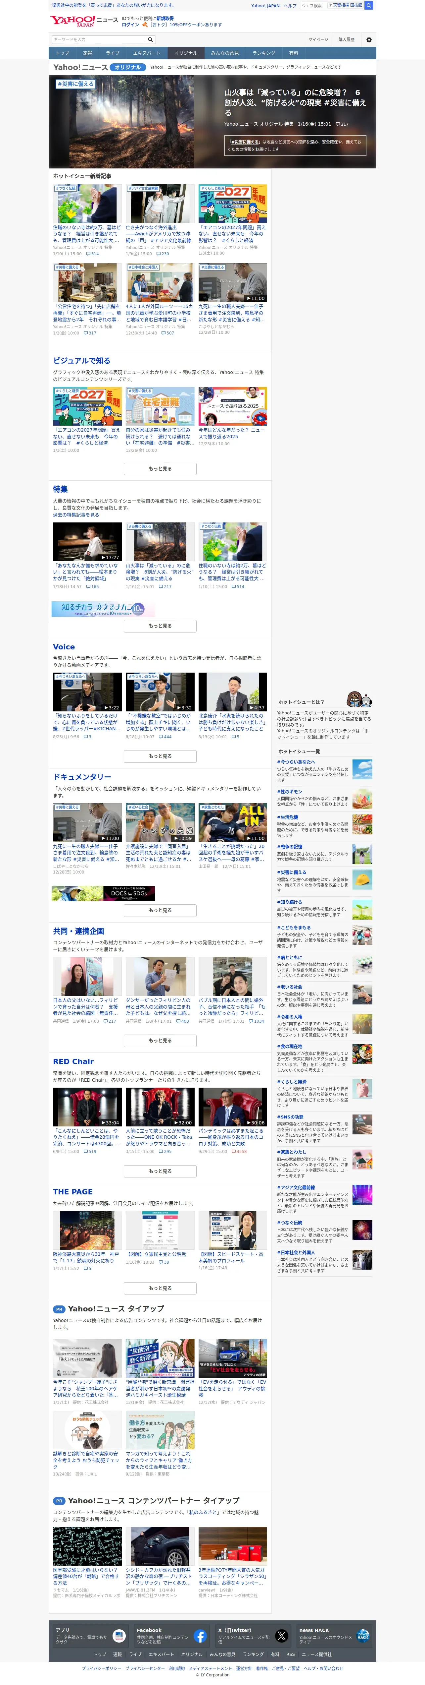
Task: Click ニュース提供社 in footer nav
Action: (317, 1654)
